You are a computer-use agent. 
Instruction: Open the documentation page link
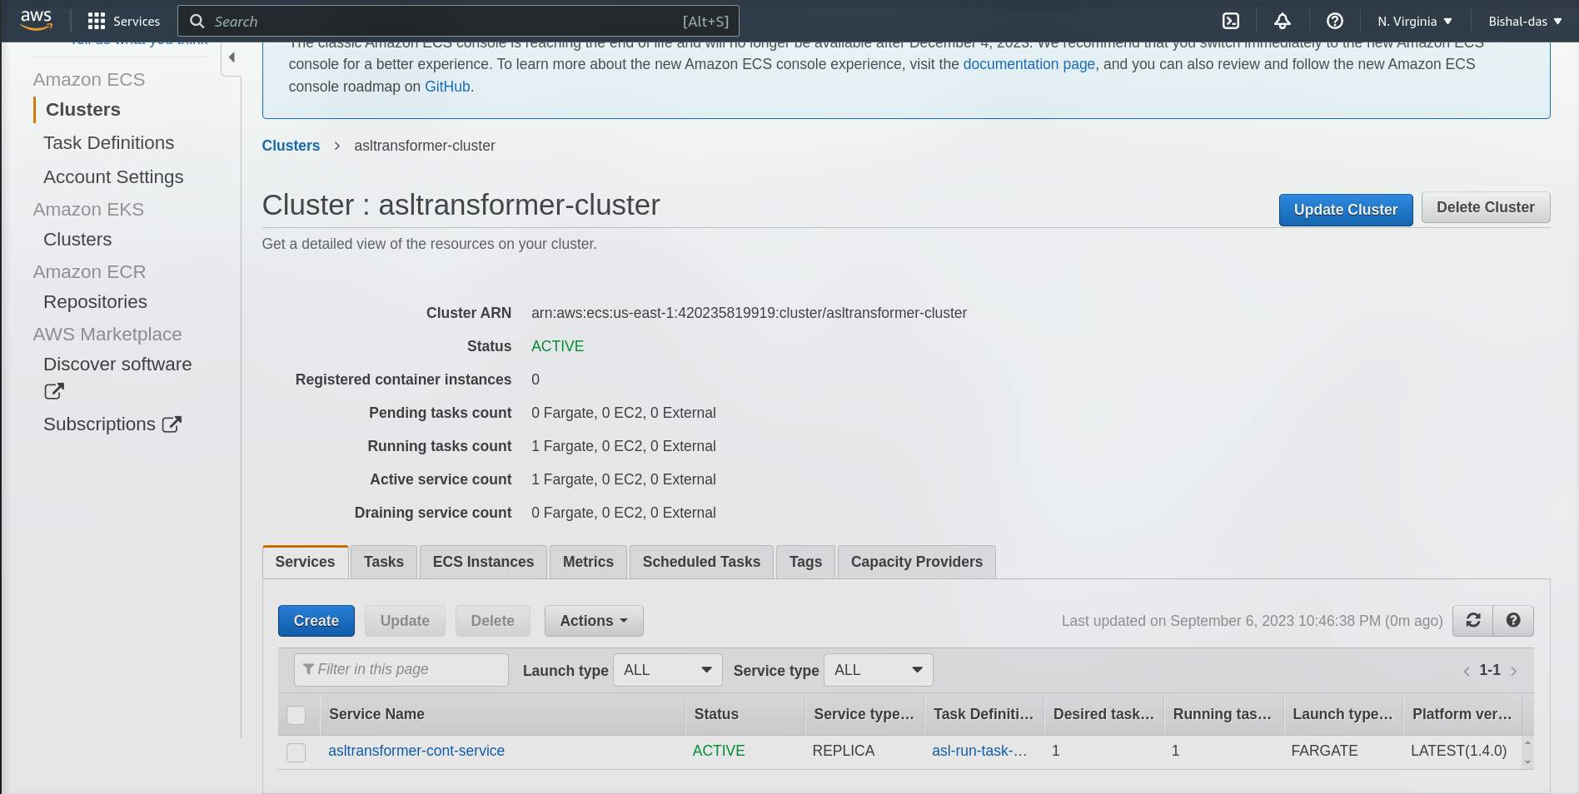tap(1029, 64)
